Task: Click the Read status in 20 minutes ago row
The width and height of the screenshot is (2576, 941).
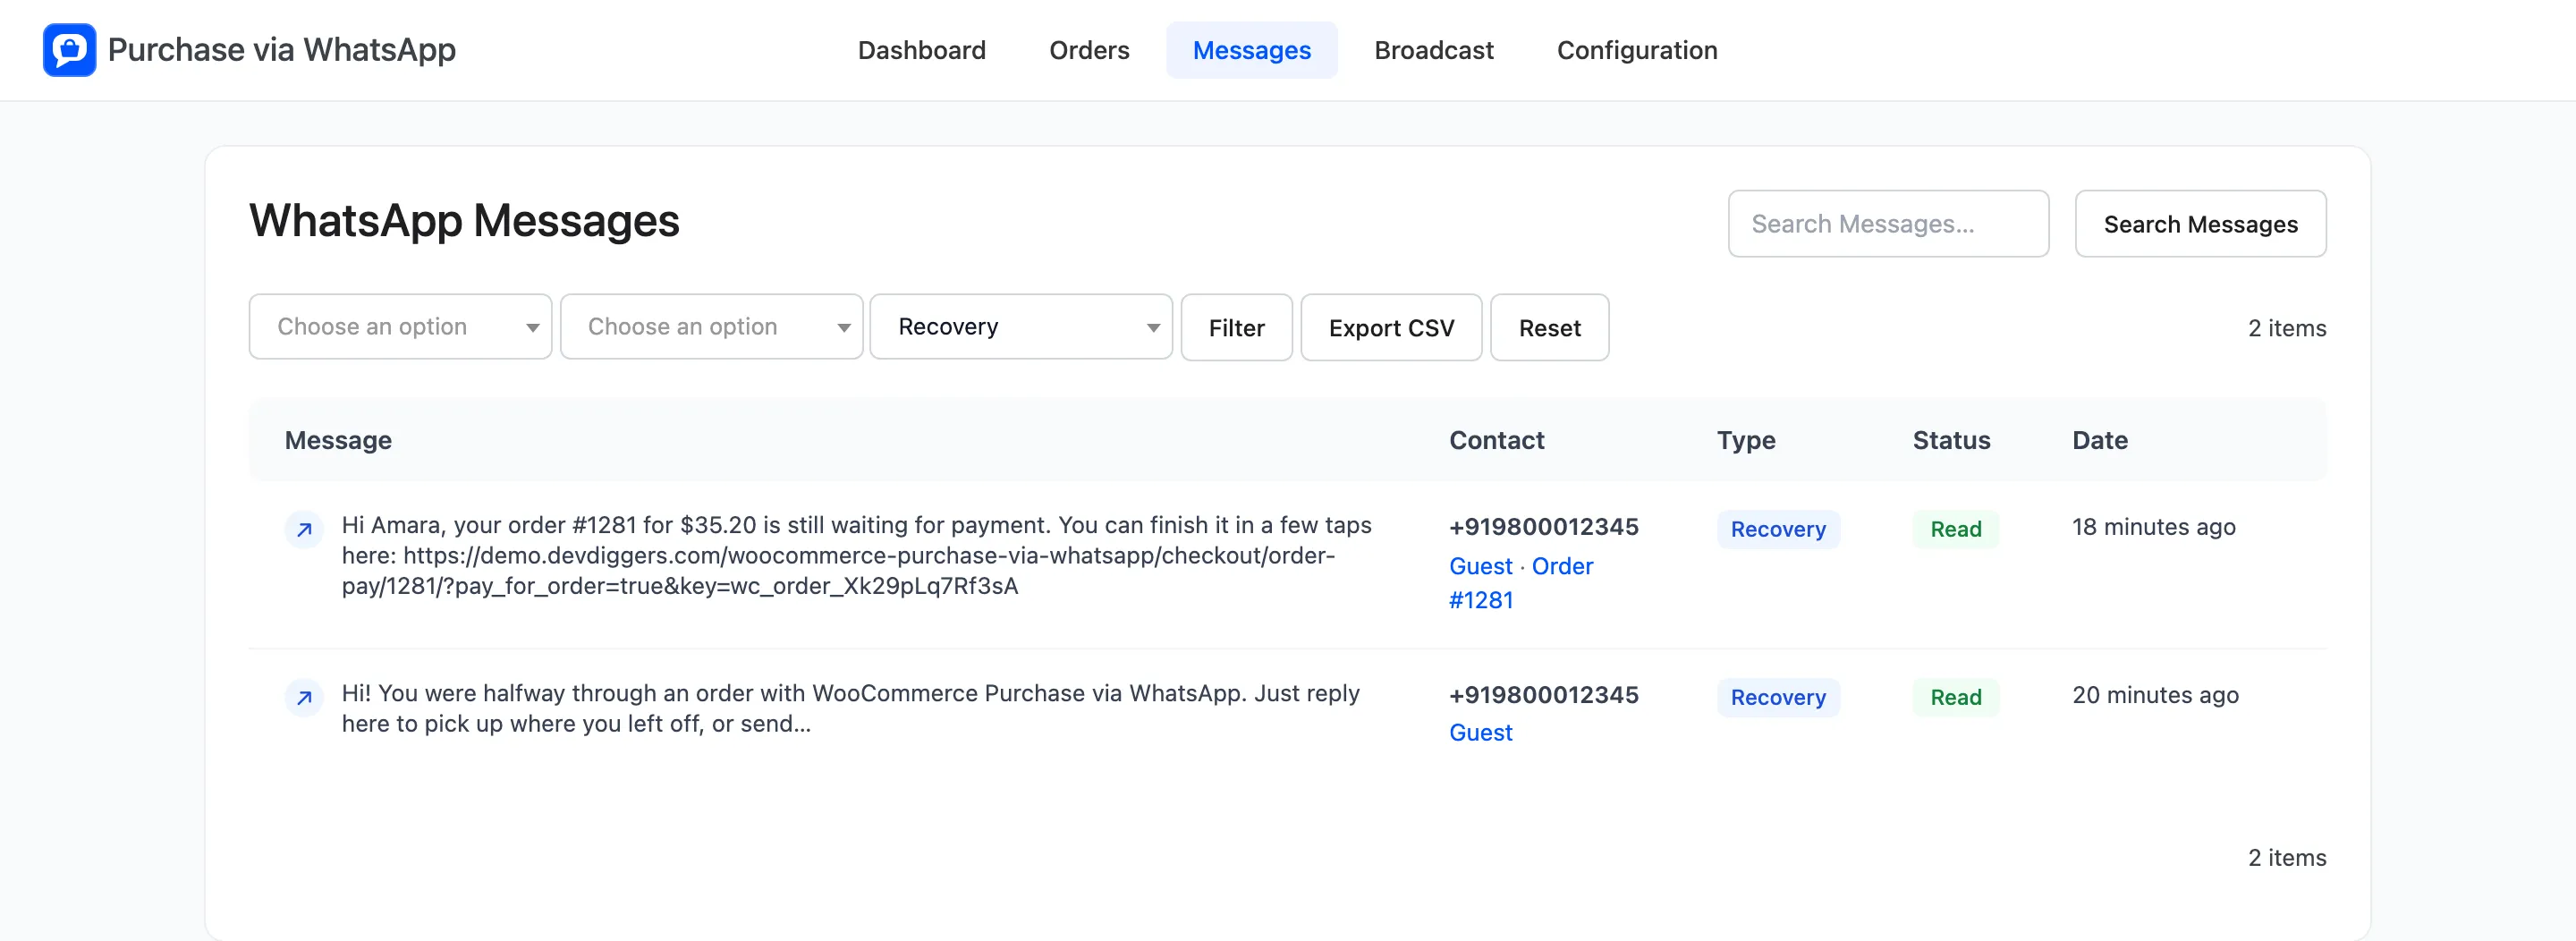Action: [1955, 698]
